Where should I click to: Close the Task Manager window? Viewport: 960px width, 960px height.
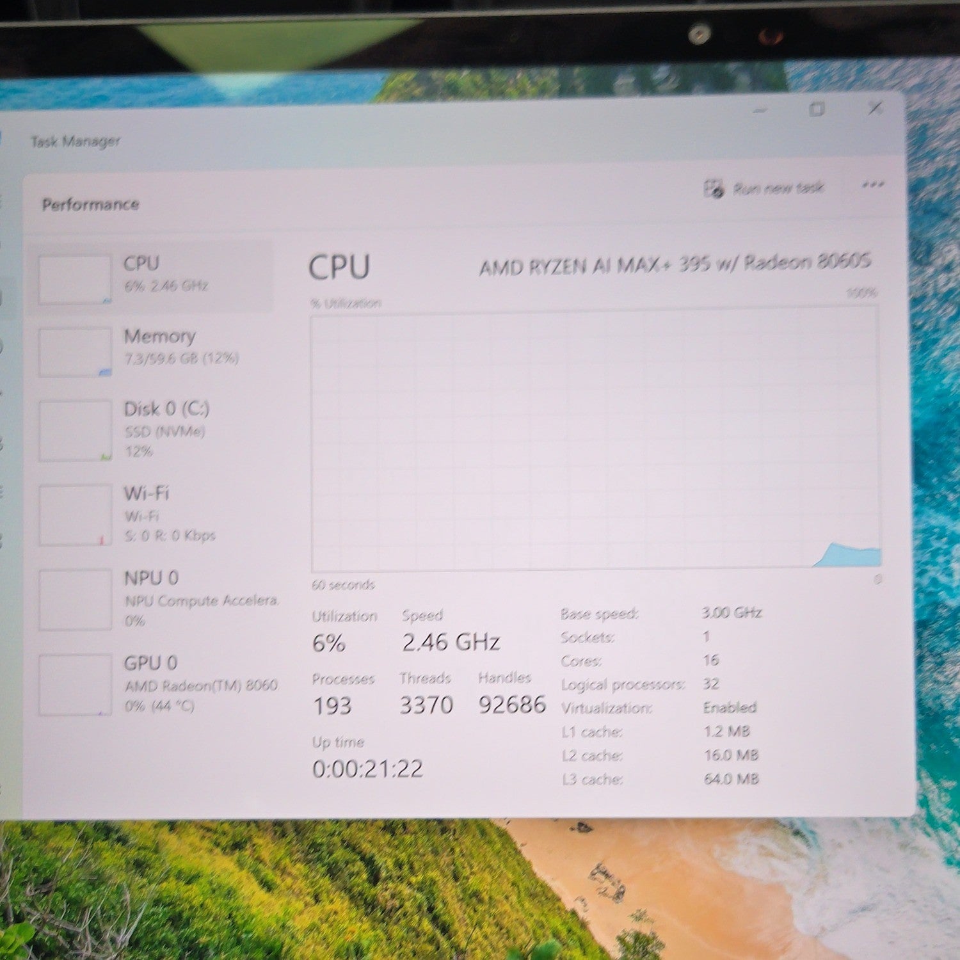pyautogui.click(x=875, y=108)
